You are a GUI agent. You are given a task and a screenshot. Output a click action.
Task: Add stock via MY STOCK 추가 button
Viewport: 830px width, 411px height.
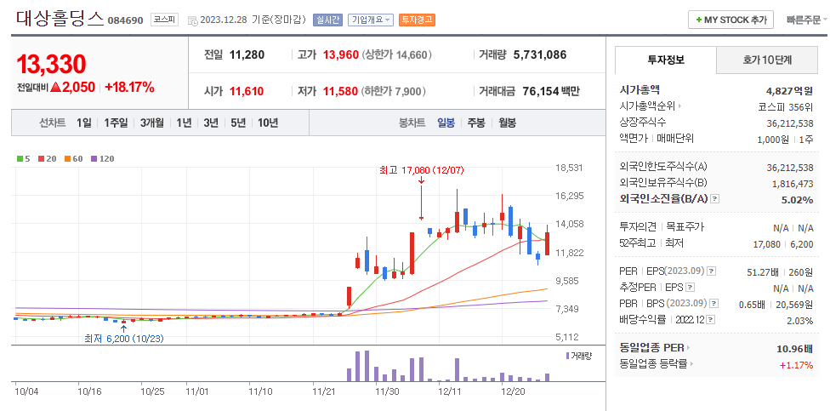click(x=731, y=20)
